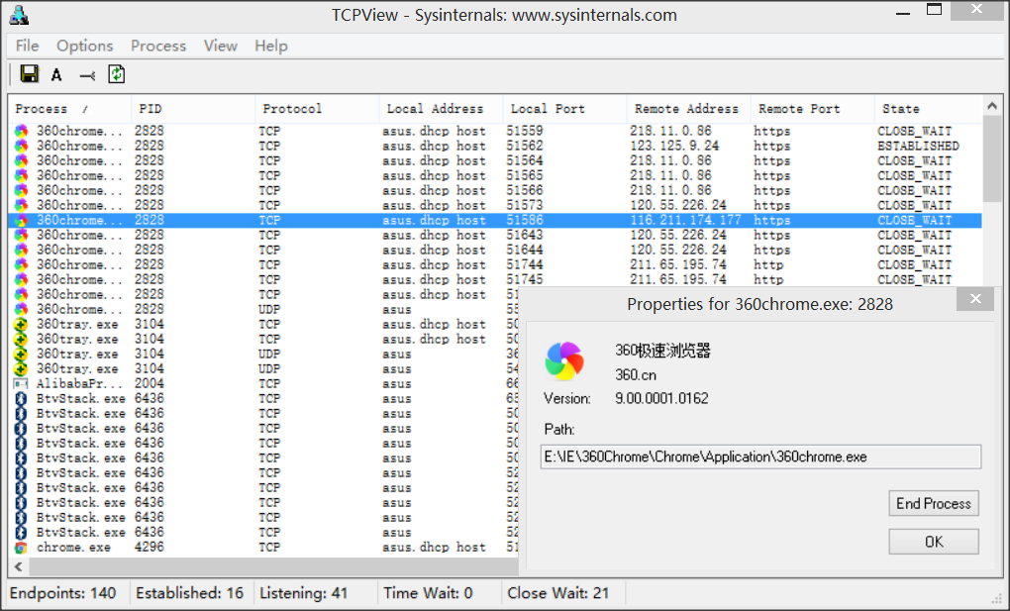The height and width of the screenshot is (611, 1010).
Task: Click the 'Time Wait: 0' status bar entry
Action: (429, 593)
